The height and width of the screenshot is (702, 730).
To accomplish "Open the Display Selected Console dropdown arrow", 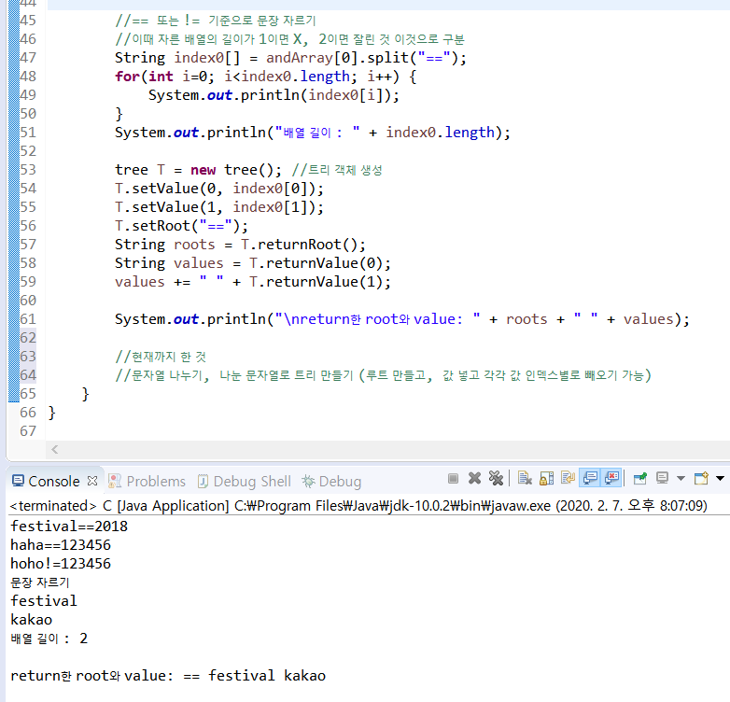I will tap(681, 479).
